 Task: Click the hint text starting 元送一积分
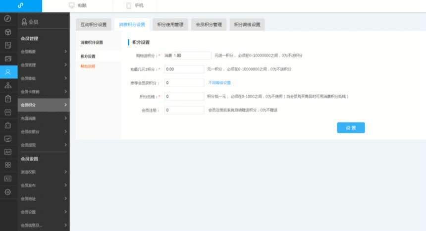point(259,56)
